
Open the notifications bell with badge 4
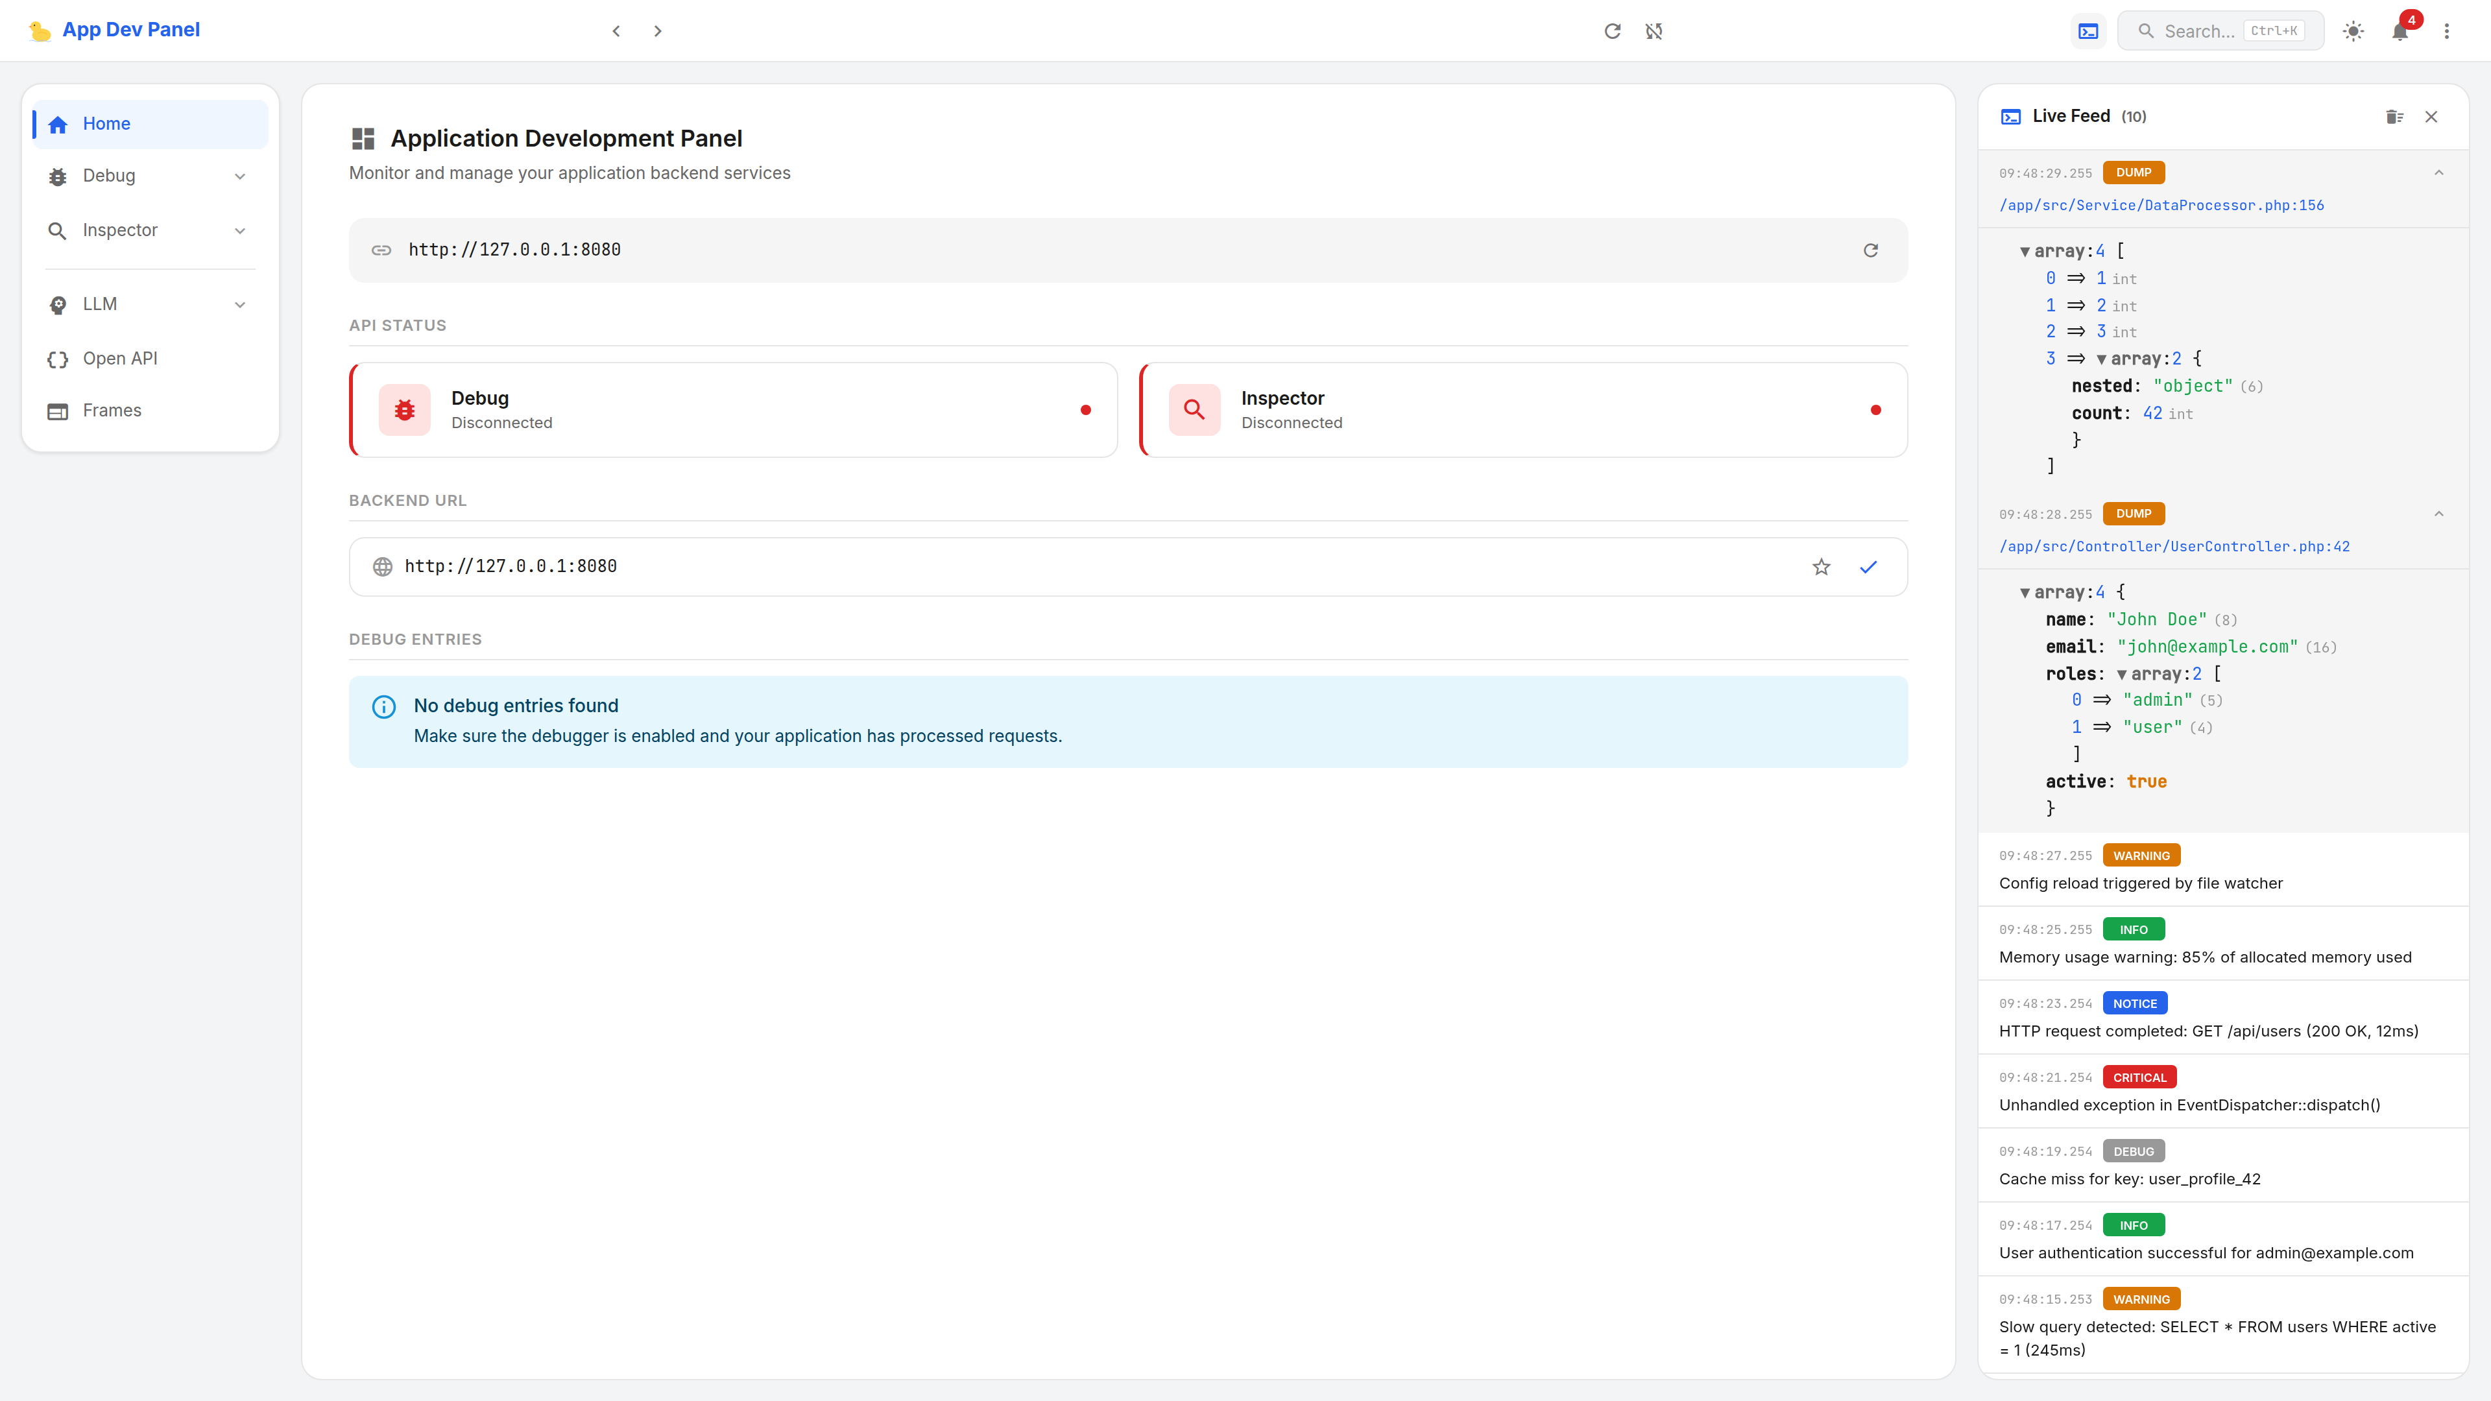tap(2400, 32)
